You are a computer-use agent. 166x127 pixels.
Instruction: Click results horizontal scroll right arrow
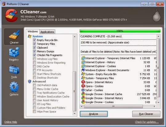point(154,106)
